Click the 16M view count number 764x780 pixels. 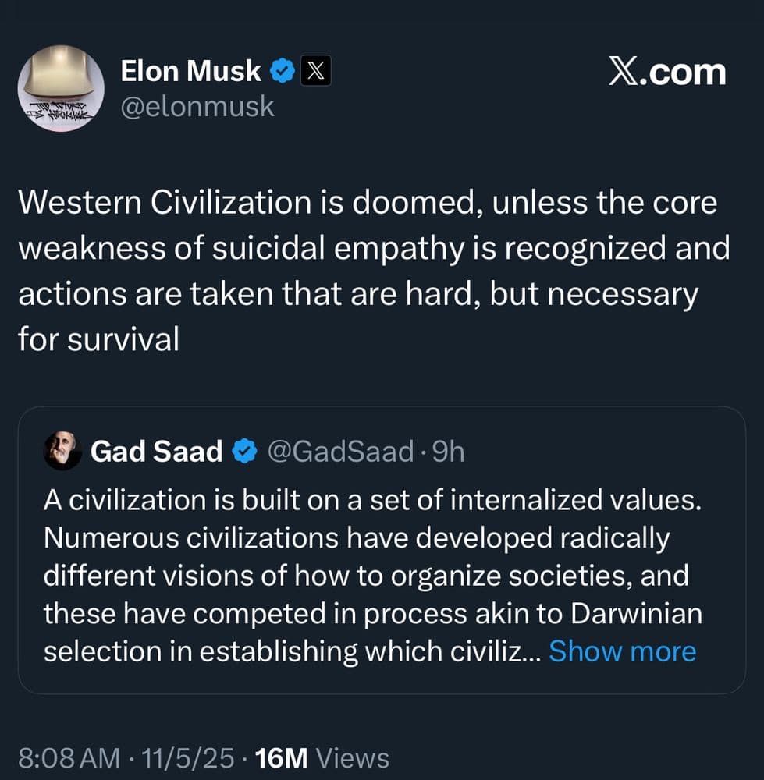click(x=283, y=757)
